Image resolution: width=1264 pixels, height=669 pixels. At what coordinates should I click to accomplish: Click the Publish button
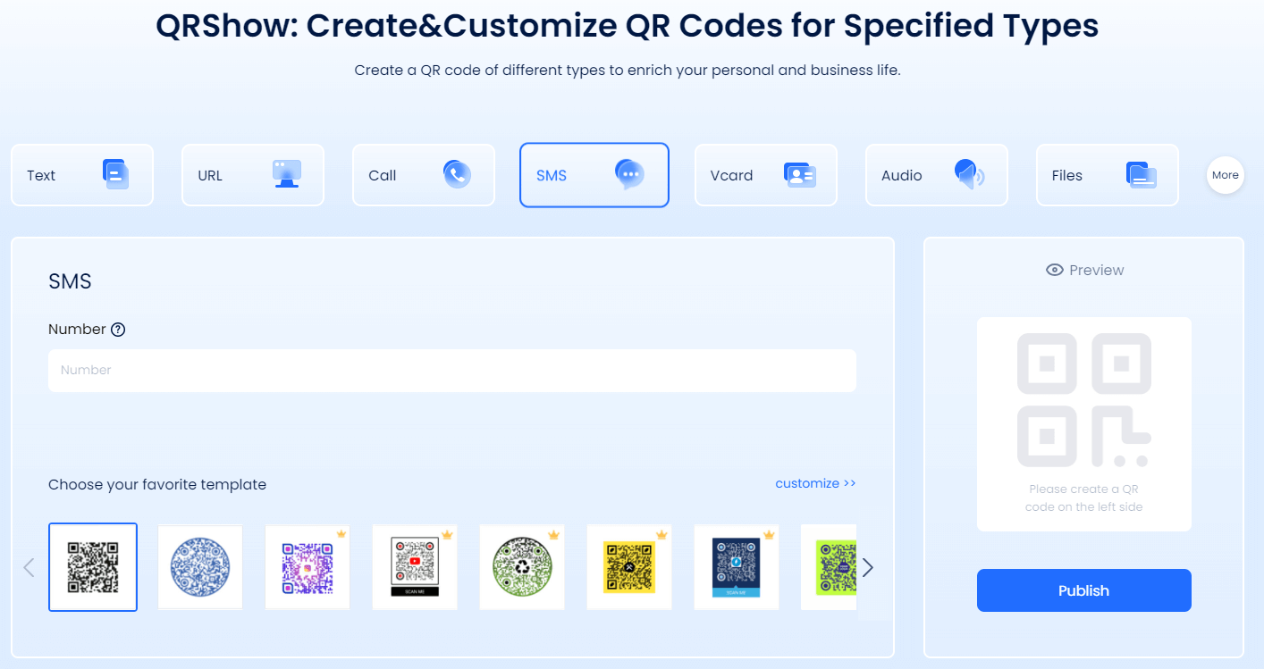coord(1084,590)
